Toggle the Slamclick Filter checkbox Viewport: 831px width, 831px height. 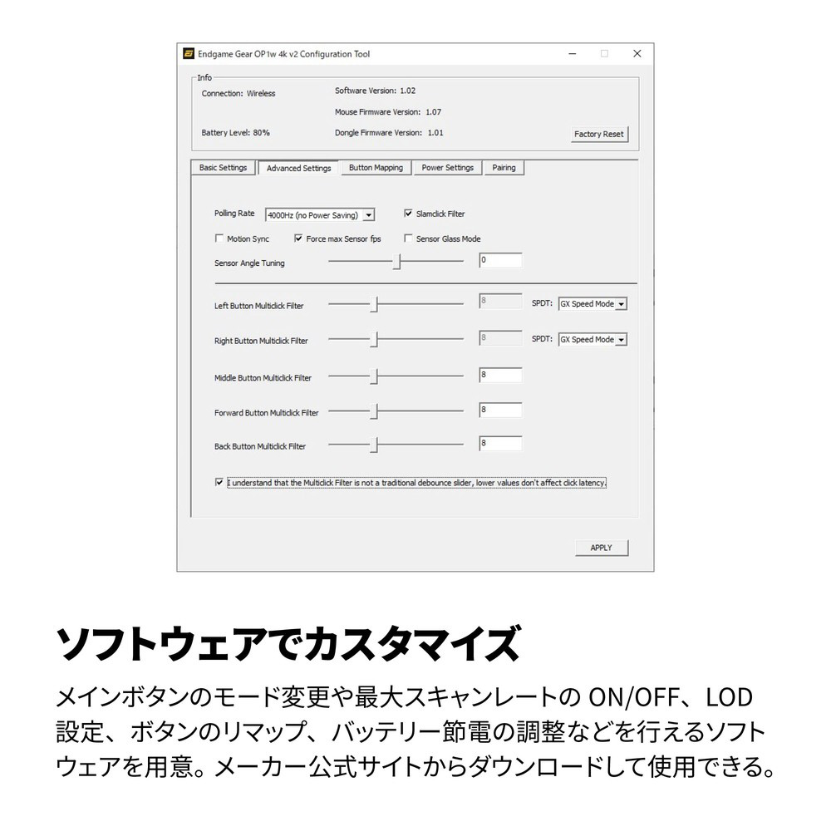408,214
